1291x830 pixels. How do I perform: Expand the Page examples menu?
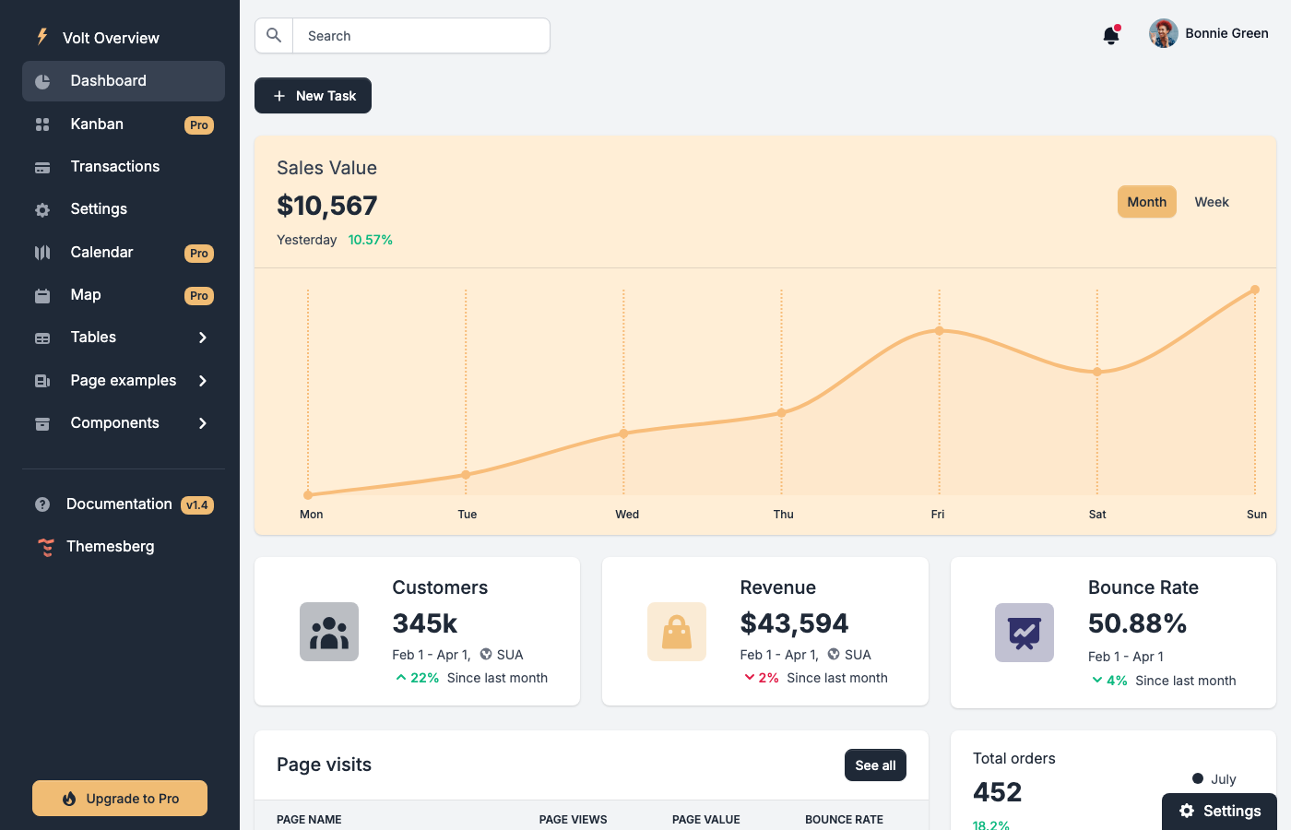click(123, 380)
